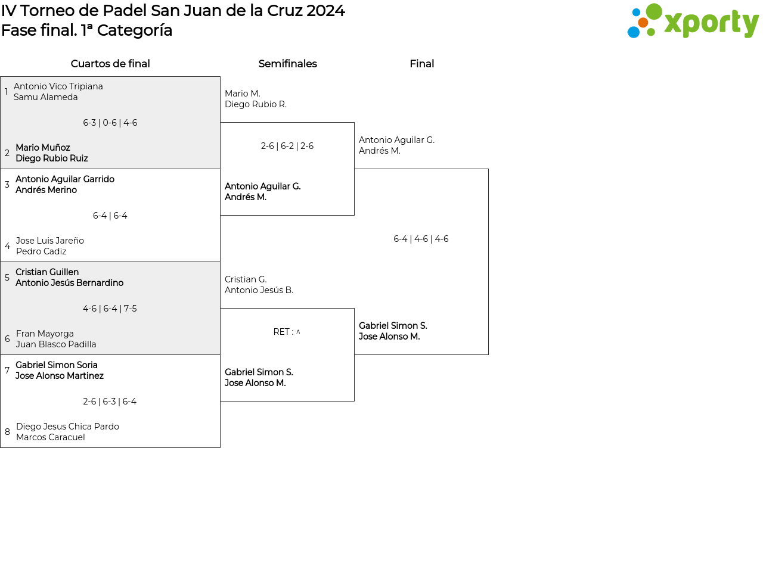
Task: Click Jose Luis Jareño and Pedro Cadiz
Action: point(50,246)
